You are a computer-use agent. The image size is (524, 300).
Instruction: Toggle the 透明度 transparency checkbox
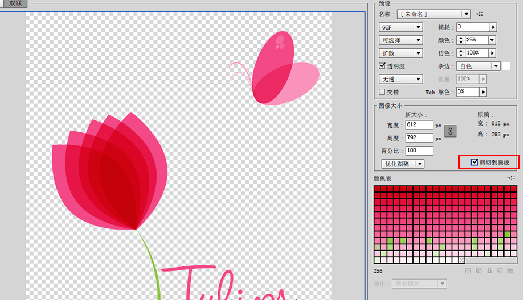click(x=382, y=66)
